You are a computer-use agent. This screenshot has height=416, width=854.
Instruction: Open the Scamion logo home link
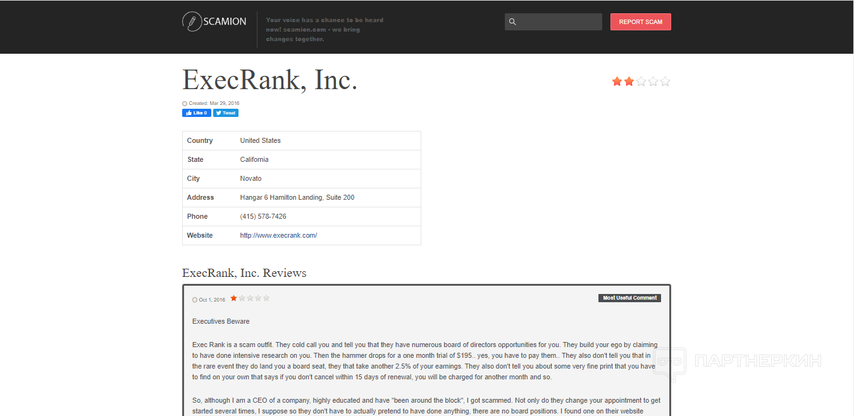click(x=214, y=21)
